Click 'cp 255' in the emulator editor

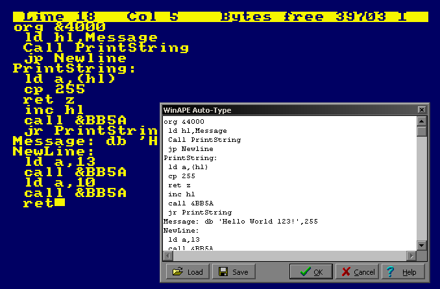55,89
